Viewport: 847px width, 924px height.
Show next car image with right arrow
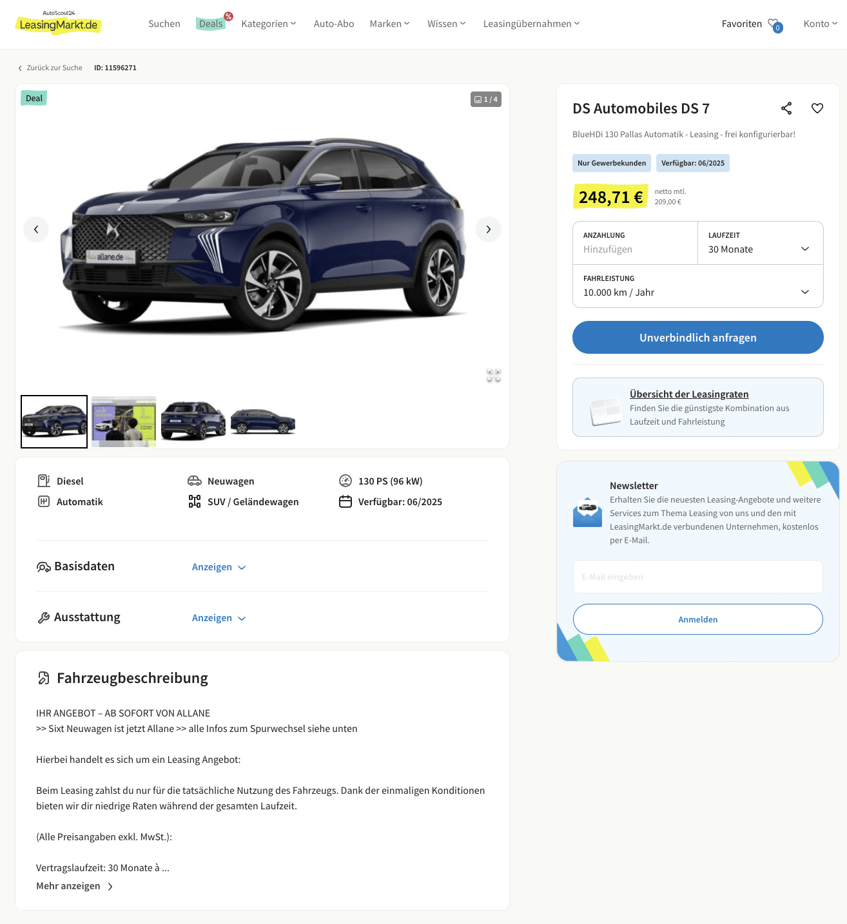tap(489, 229)
